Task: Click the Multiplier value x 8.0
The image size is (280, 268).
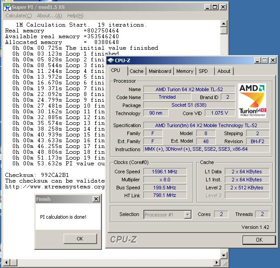Action: click(165, 180)
